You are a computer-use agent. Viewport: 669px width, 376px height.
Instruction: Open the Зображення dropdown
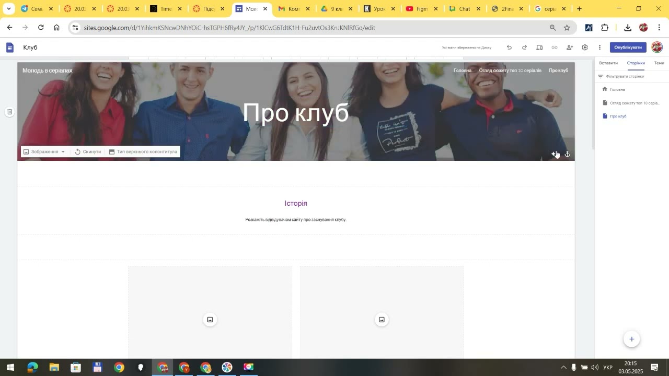coord(44,152)
